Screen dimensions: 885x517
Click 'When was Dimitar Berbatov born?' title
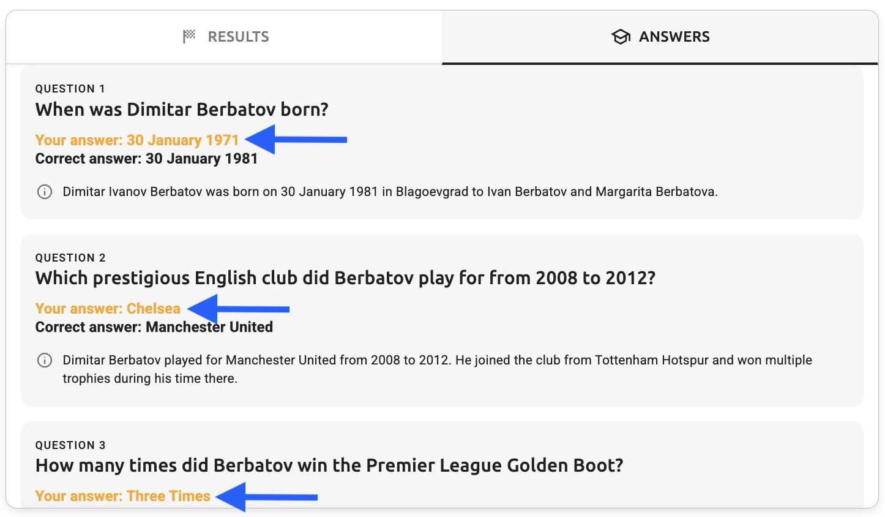[182, 110]
